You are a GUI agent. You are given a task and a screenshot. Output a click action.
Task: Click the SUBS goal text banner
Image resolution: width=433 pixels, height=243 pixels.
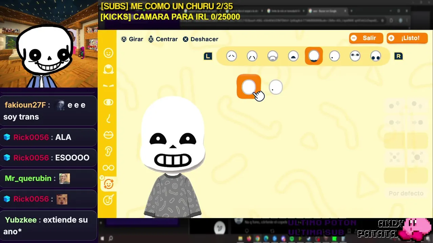(167, 6)
